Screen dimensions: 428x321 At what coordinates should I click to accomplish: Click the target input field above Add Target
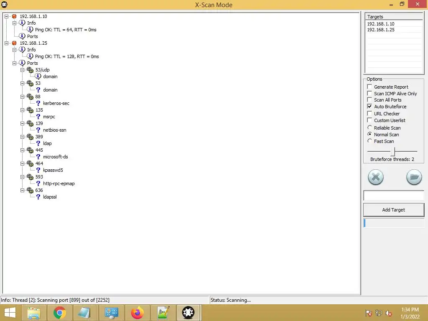pos(394,196)
